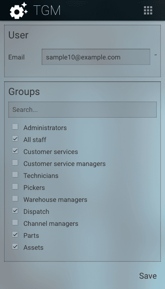This screenshot has height=289, width=165.
Task: Click the small mark beside Email field
Action: pyautogui.click(x=156, y=55)
